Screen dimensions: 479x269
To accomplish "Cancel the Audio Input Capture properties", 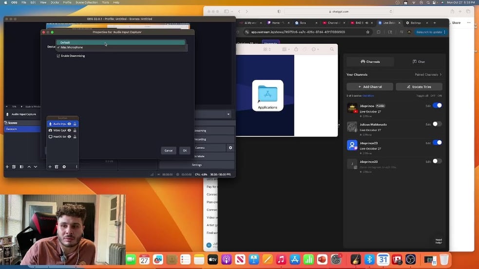I will tap(168, 151).
